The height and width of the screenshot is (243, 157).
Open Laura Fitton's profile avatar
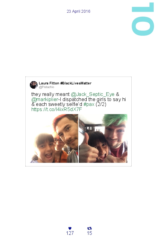[34, 85]
